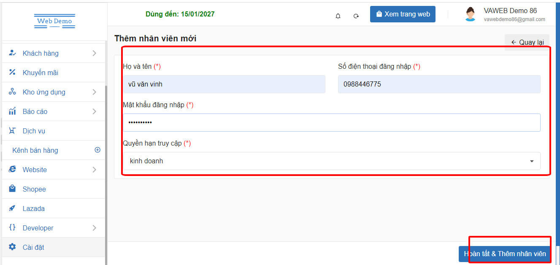Open the Dịch vụ menu item

34,131
